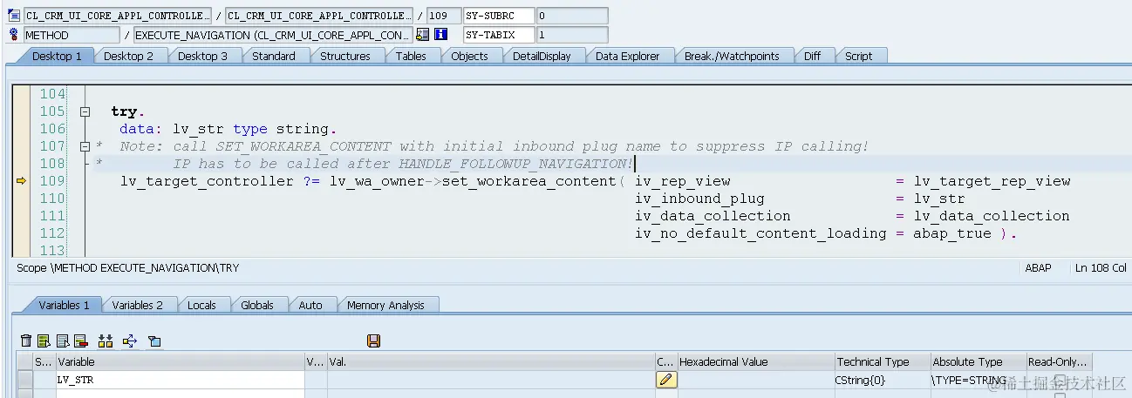Click the Technical Type column header

click(x=882, y=361)
